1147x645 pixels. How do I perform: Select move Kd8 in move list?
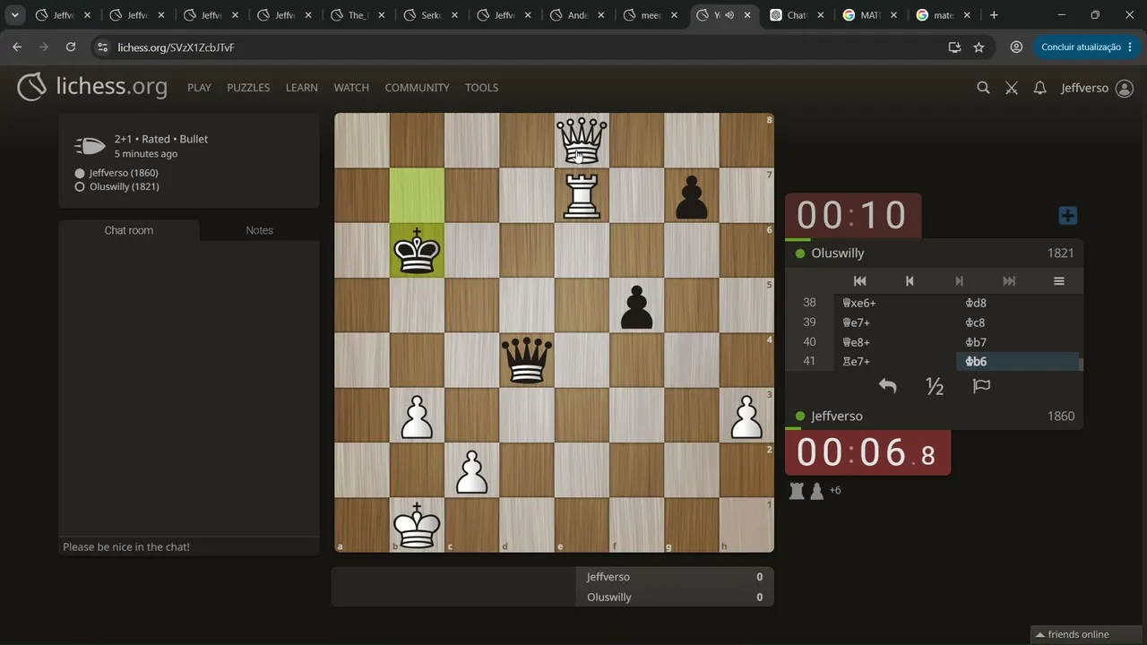pos(1018,303)
